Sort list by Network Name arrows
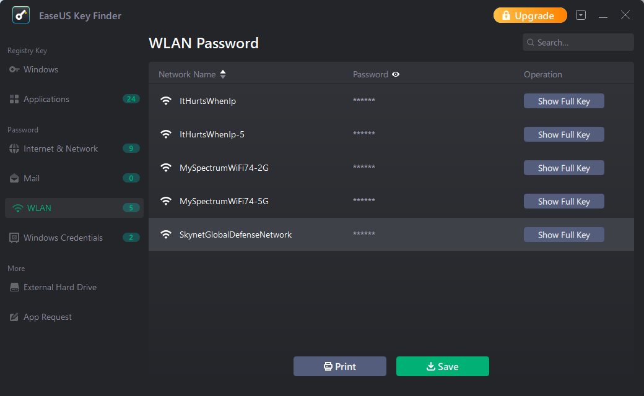The width and height of the screenshot is (644, 396). pos(223,74)
